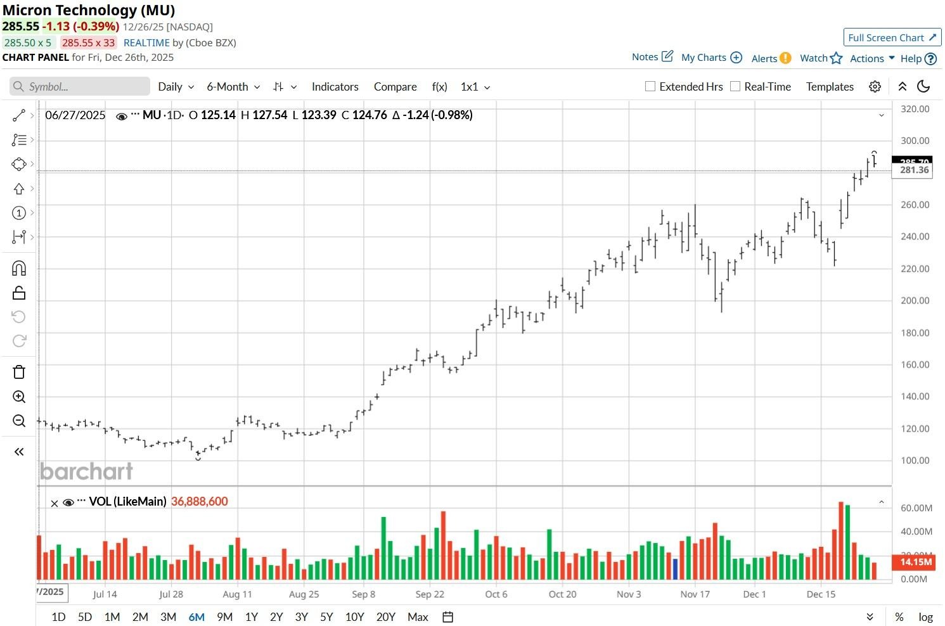Add chart via My Charts plus icon
Image resolution: width=945 pixels, height=626 pixels.
[736, 57]
